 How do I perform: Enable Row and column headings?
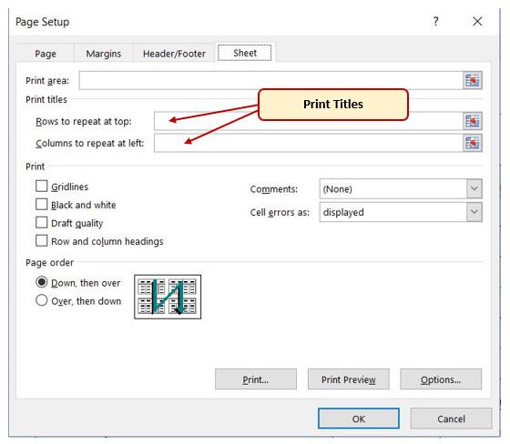(x=42, y=241)
